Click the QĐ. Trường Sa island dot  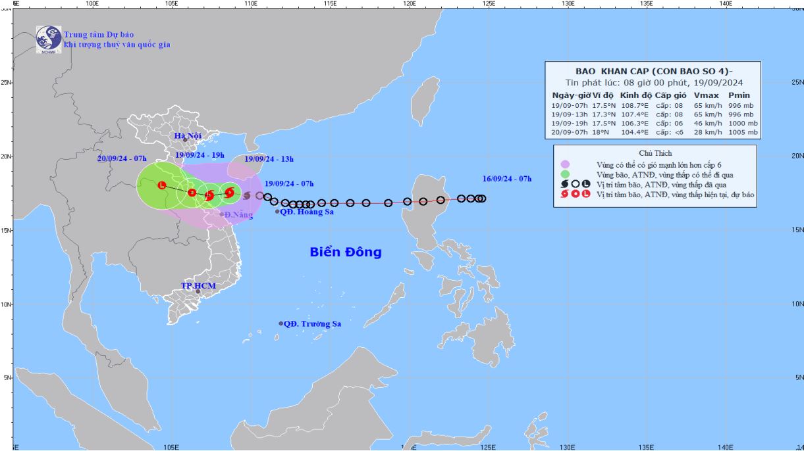pyautogui.click(x=281, y=323)
